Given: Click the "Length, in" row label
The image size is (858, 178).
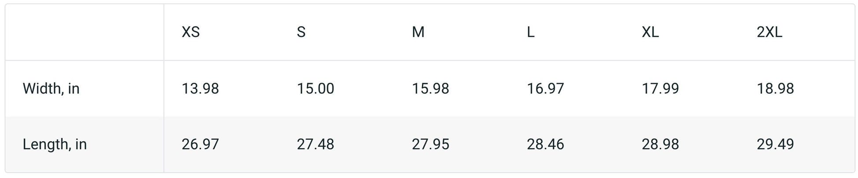Looking at the screenshot, I should (x=55, y=144).
